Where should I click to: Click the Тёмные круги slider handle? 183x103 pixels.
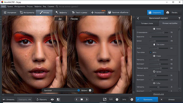click(161, 68)
